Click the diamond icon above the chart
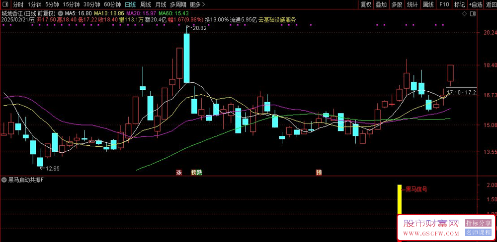Image resolution: width=497 pixels, height=242 pixels. (x=464, y=13)
